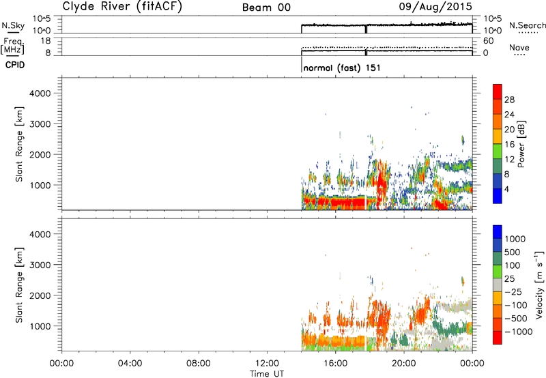Select the Freq. [MHz] axis label
Image resolution: width=546 pixels, height=378 pixels.
[x=12, y=46]
